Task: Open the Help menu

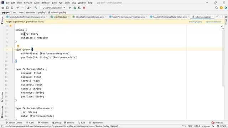Action: point(90,2)
